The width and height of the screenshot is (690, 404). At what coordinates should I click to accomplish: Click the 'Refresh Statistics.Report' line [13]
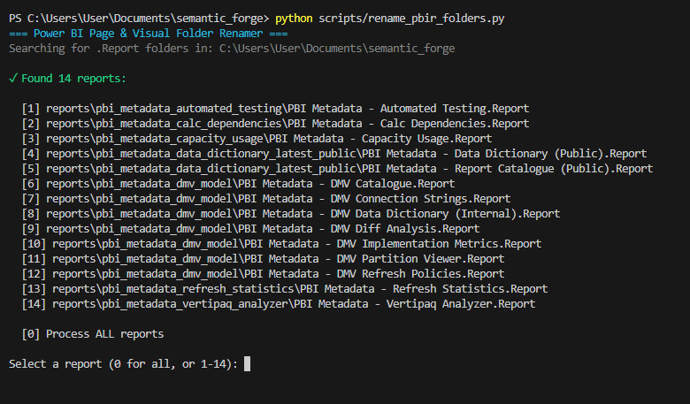[285, 289]
